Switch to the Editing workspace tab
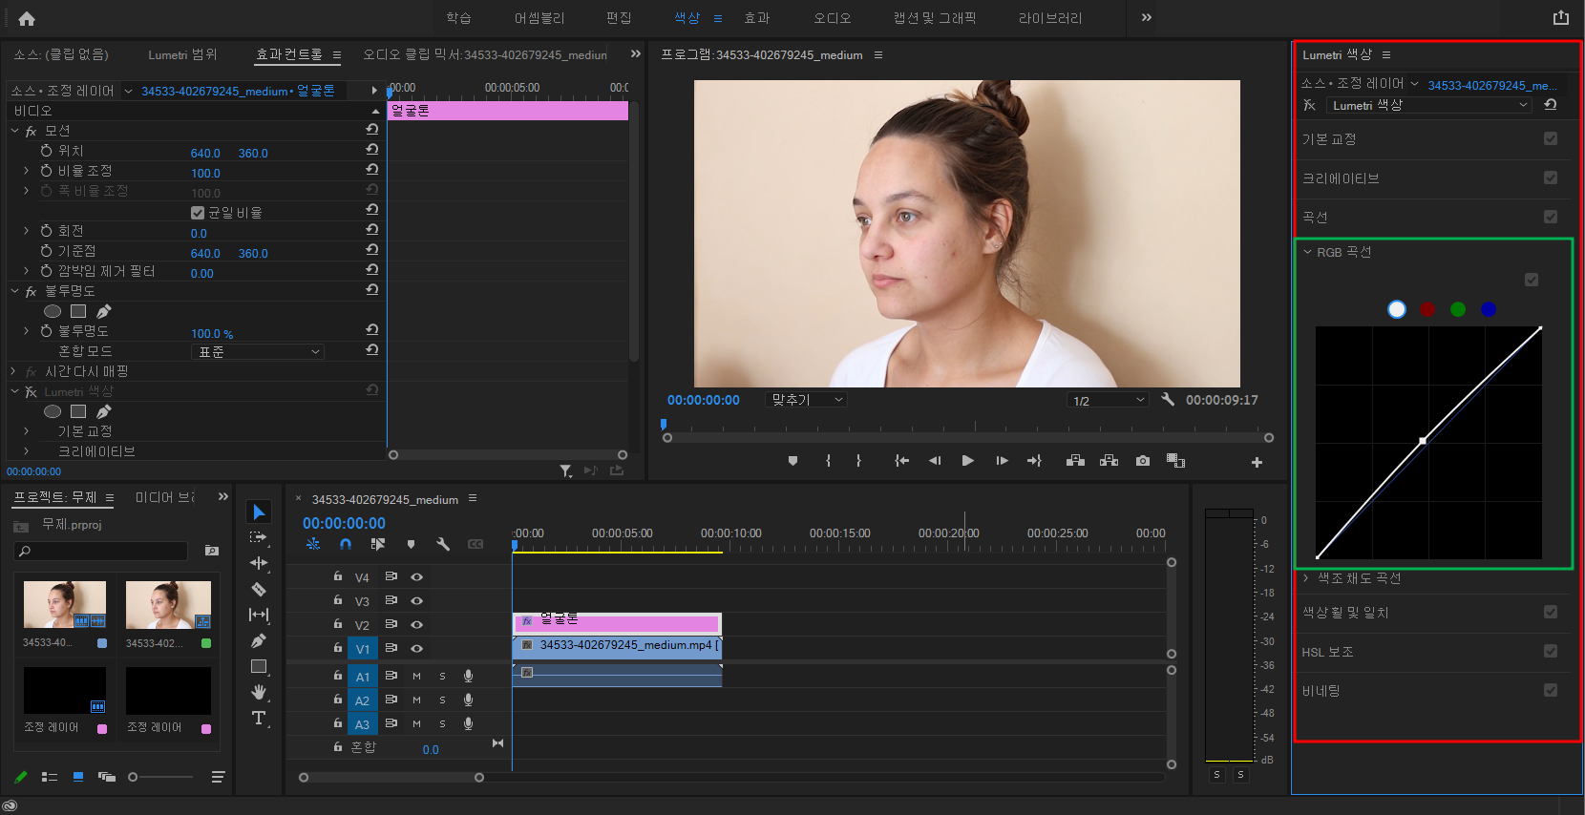Image resolution: width=1585 pixels, height=815 pixels. pos(619,18)
